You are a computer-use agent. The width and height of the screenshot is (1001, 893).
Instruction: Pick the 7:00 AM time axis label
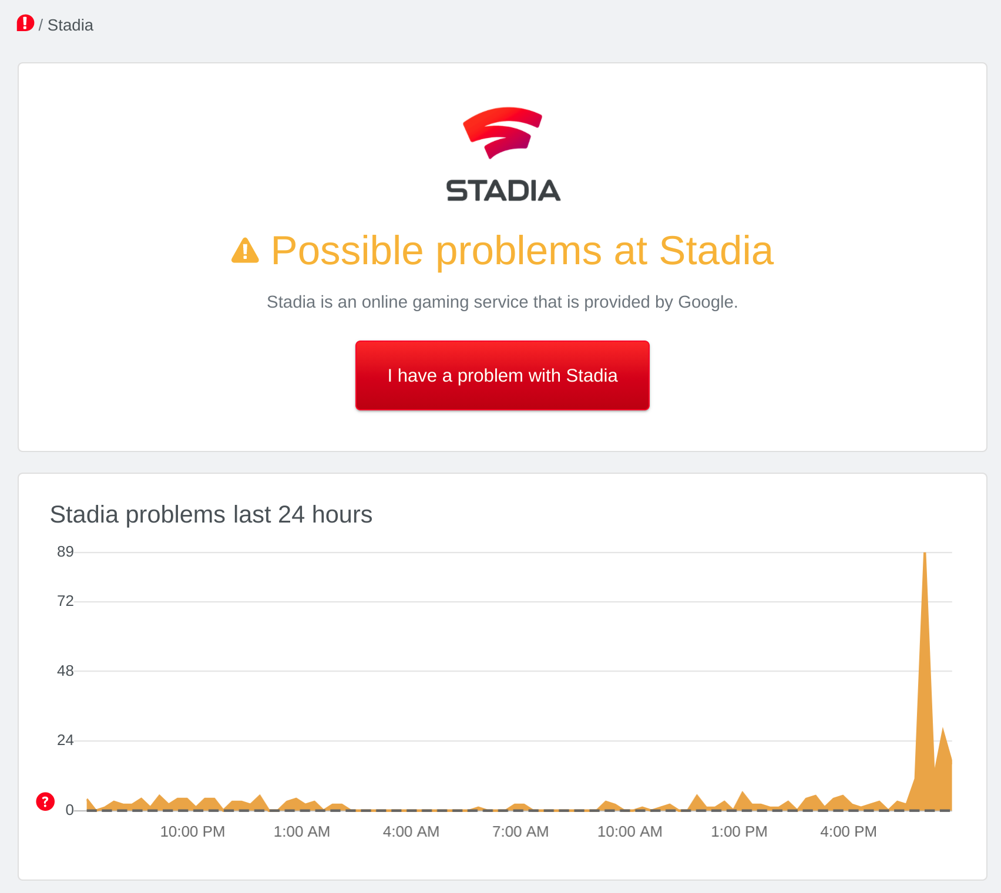click(520, 831)
